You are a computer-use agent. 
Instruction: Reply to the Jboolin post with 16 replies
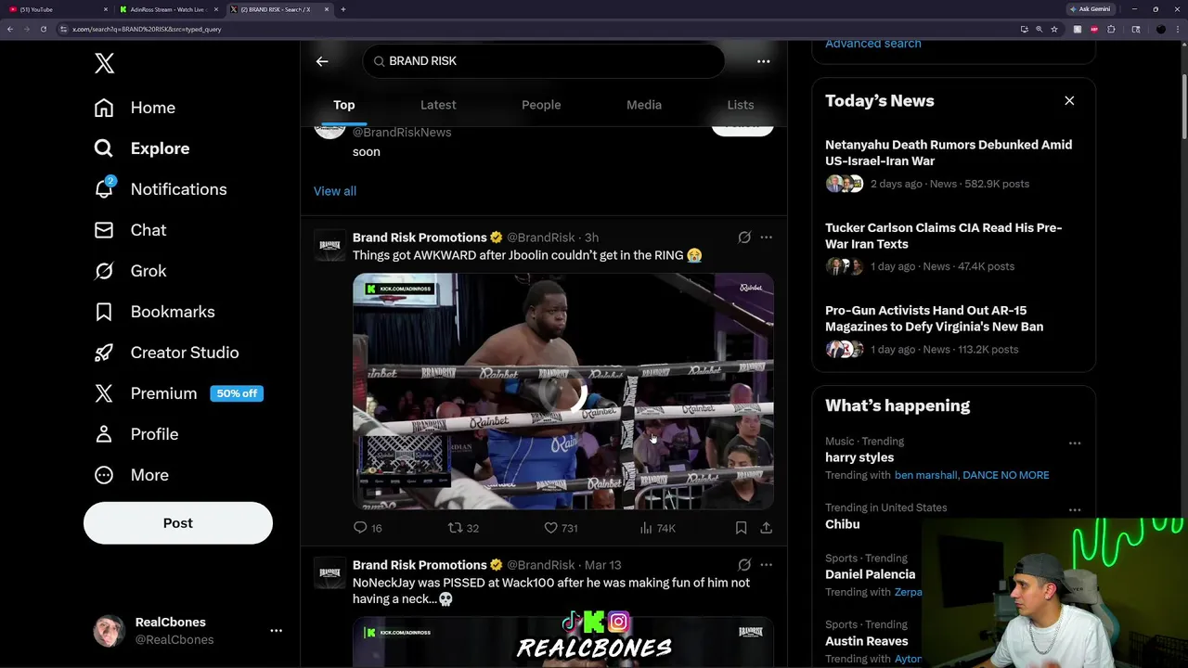[368, 528]
